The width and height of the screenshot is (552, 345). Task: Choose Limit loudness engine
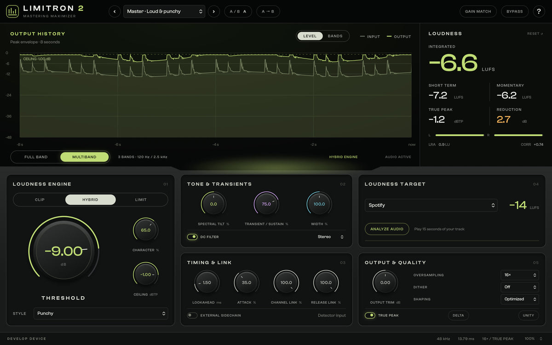tap(141, 200)
